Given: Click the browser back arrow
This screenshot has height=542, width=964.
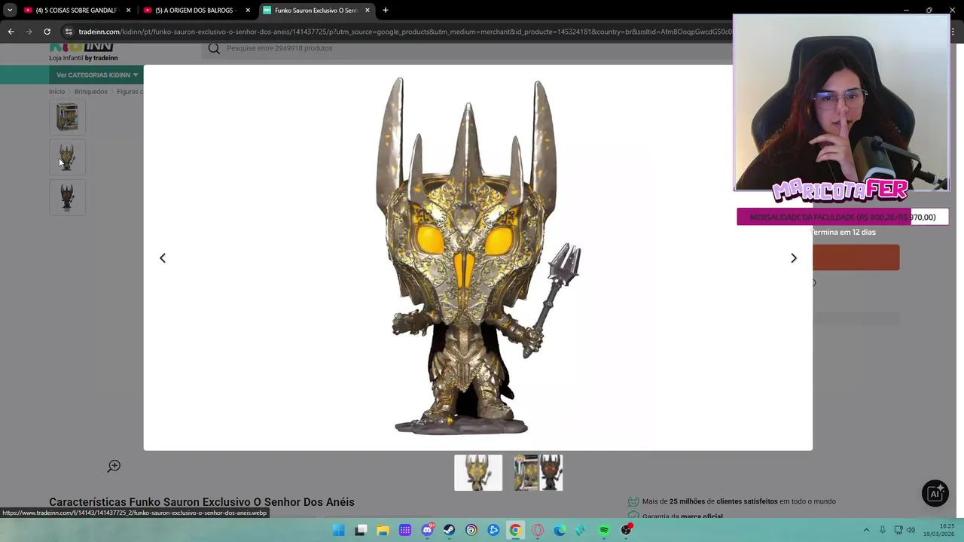Looking at the screenshot, I should tap(11, 32).
